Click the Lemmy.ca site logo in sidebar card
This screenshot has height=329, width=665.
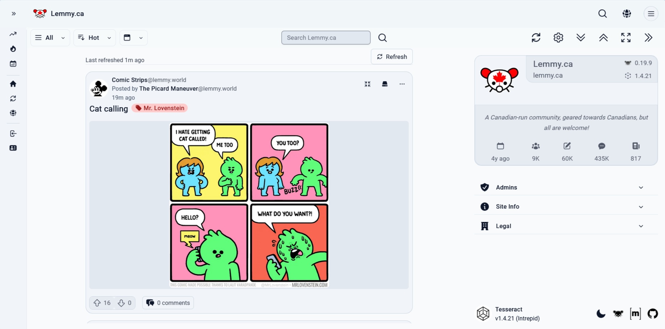point(499,80)
